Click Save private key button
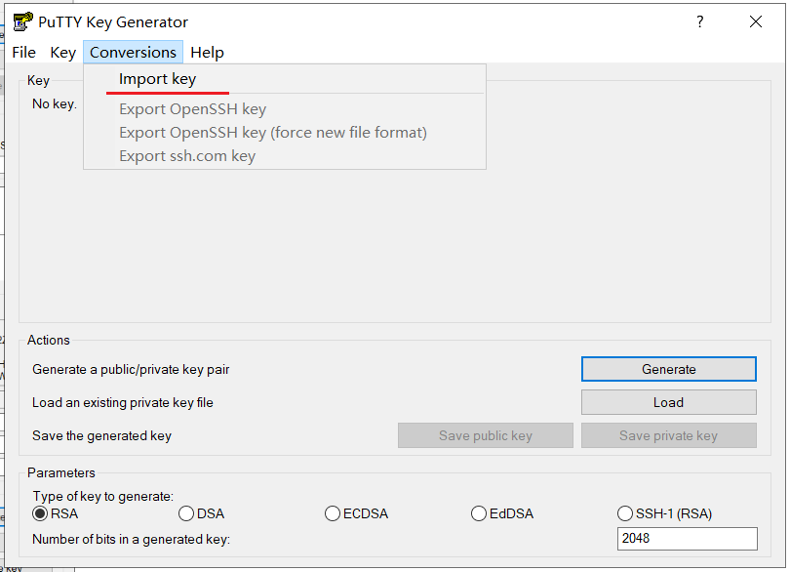Screen dimensions: 790x572 coord(669,435)
